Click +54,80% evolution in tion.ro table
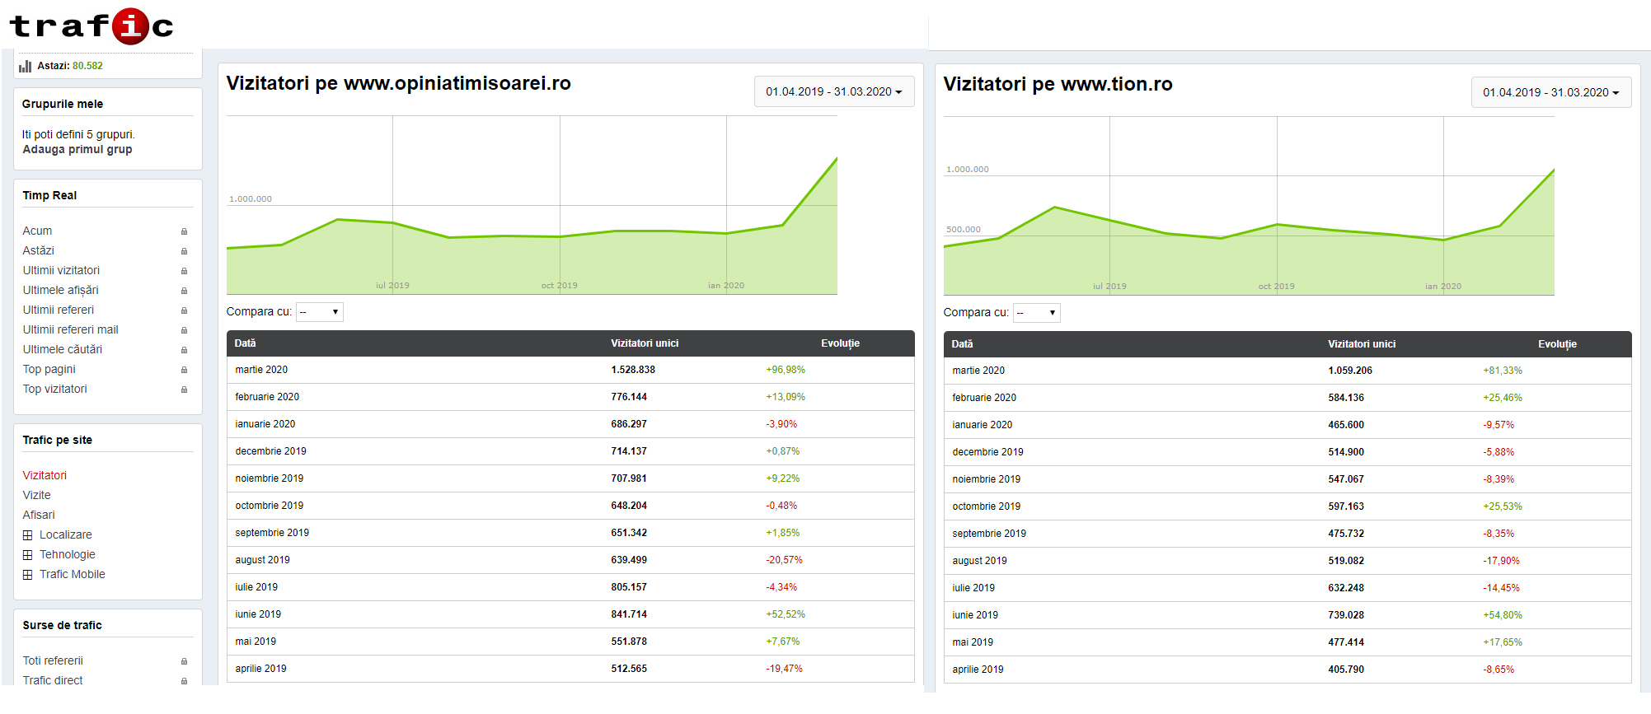 (x=1503, y=615)
